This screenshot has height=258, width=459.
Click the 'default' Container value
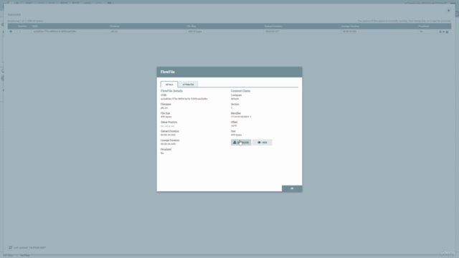235,99
